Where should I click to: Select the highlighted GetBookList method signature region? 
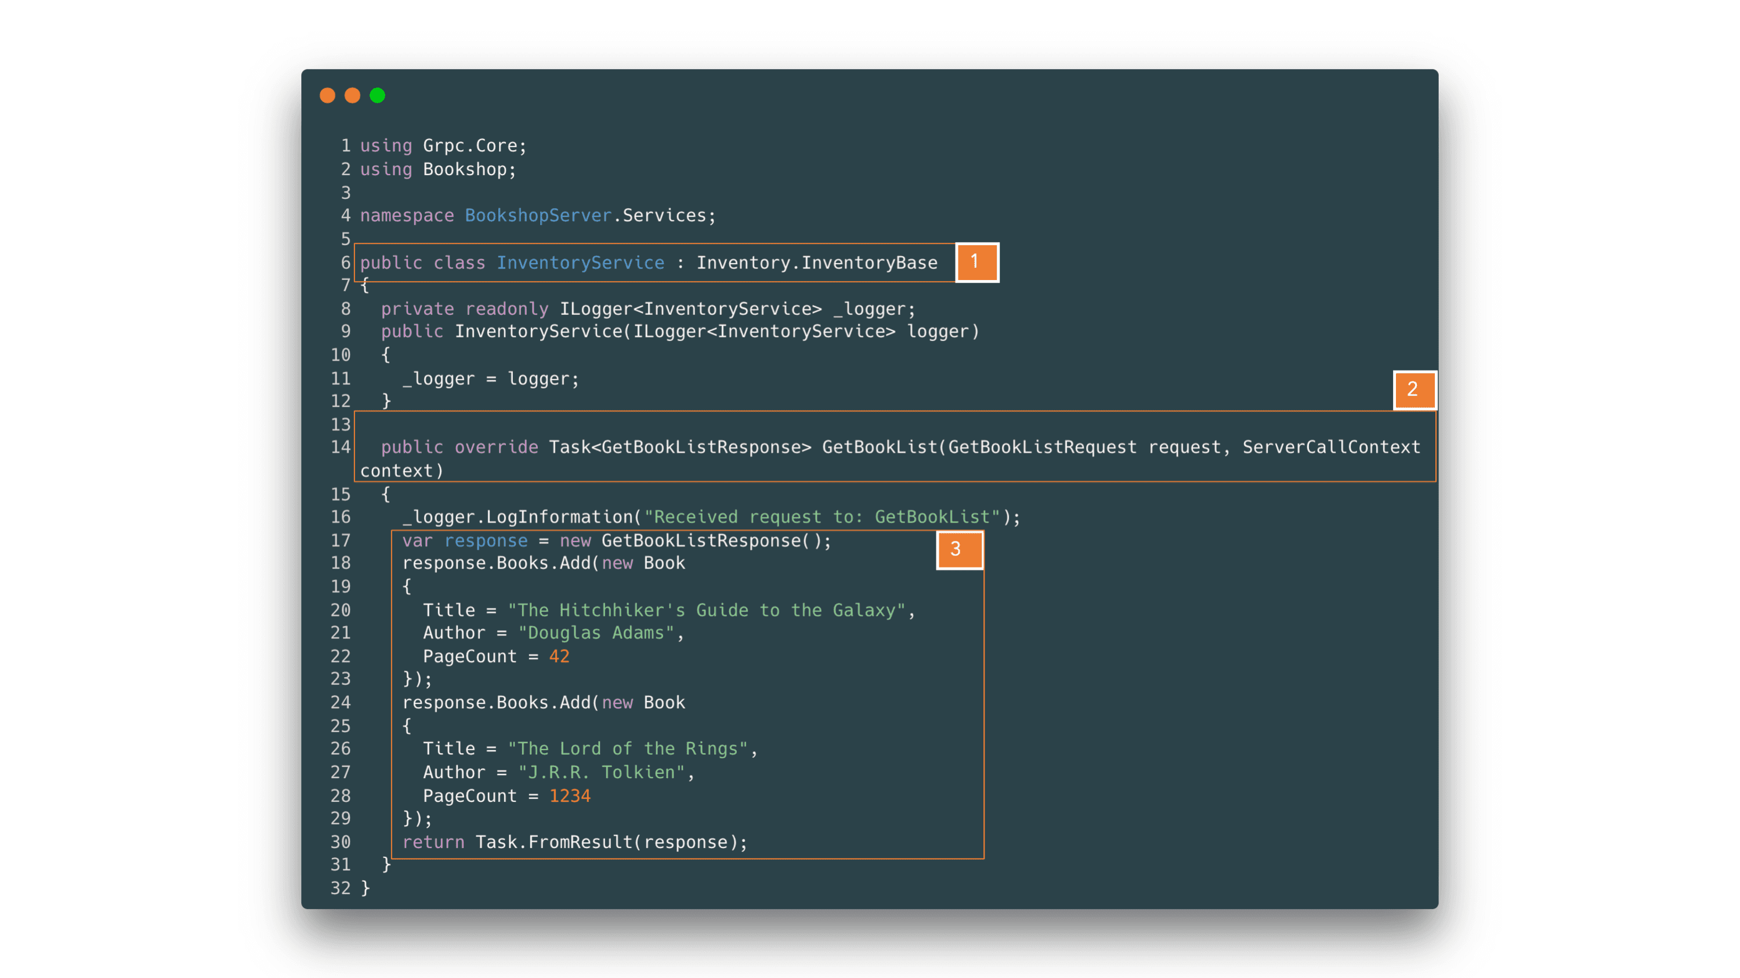(x=892, y=447)
